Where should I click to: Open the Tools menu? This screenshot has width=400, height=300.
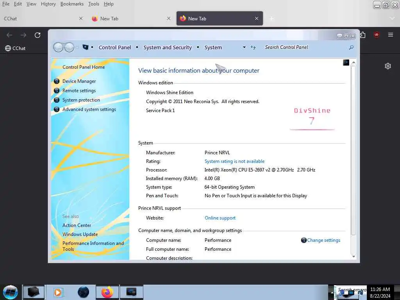click(94, 4)
